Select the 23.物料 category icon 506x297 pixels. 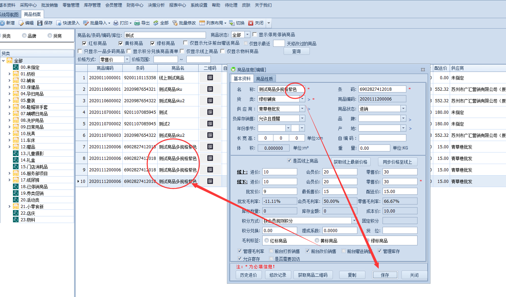[16, 220]
